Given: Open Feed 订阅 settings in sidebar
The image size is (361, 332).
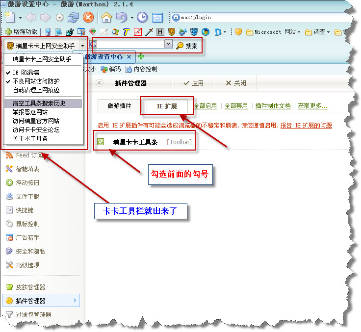Looking at the screenshot, I should [24, 155].
